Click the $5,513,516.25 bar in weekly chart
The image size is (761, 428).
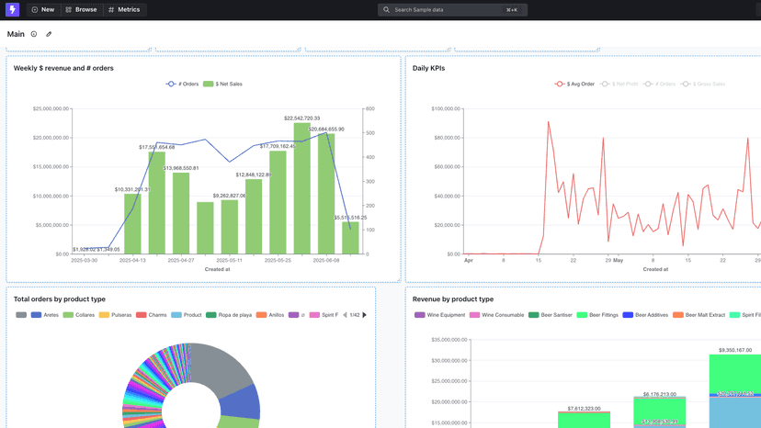point(350,238)
